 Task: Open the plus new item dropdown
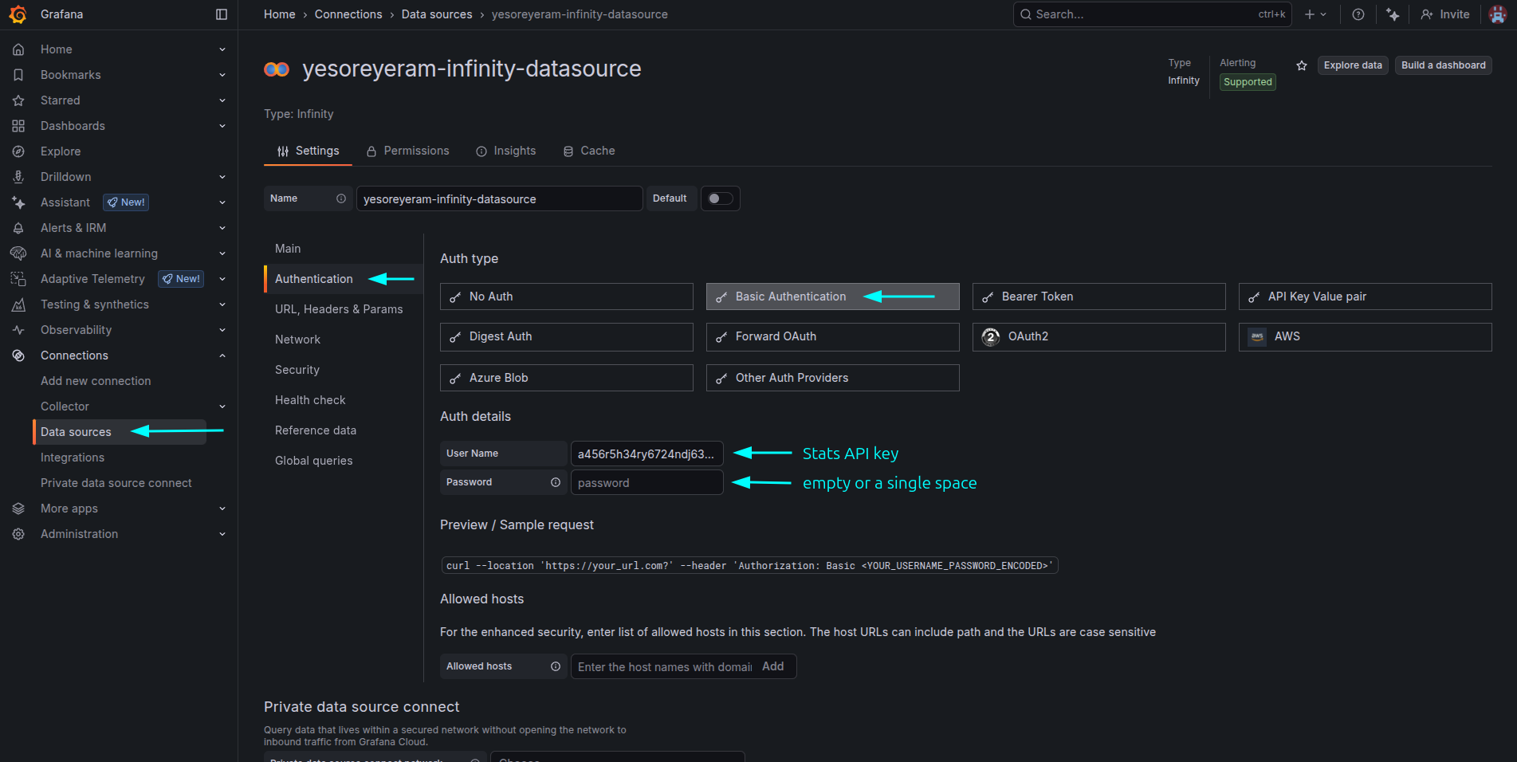(1315, 14)
